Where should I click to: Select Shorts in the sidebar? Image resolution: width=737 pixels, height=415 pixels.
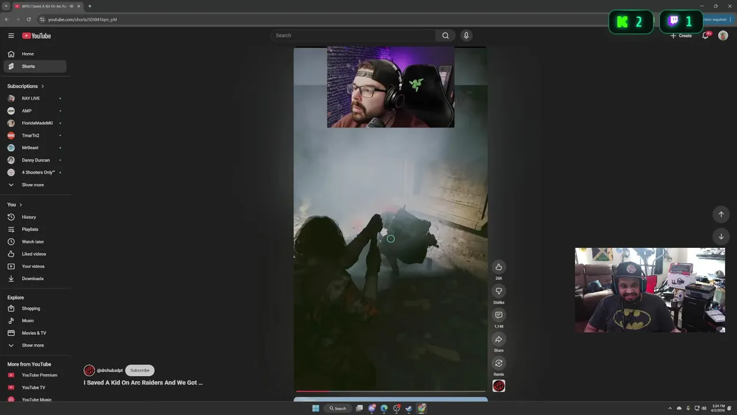coord(35,66)
